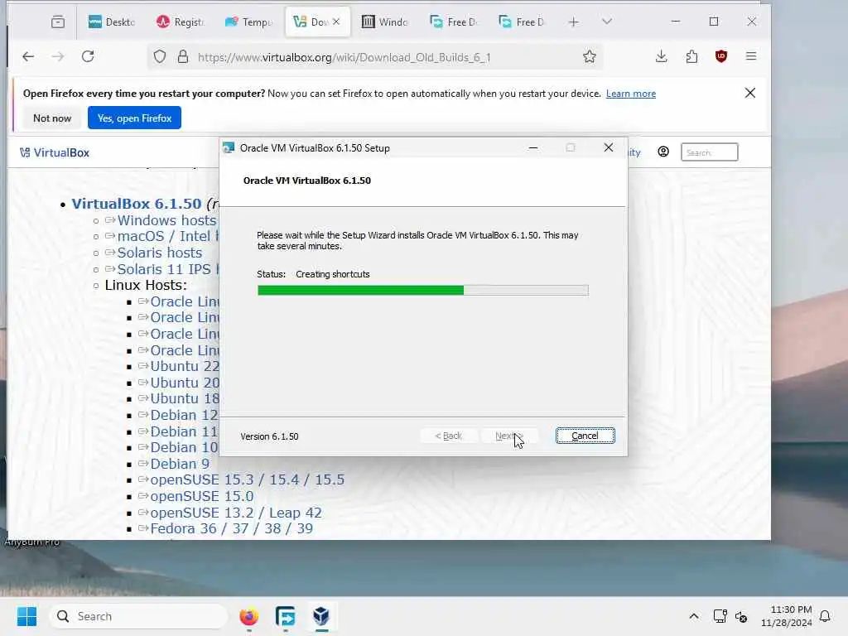Click the Free Download Manager taskbar icon
Image resolution: width=848 pixels, height=636 pixels.
pos(285,616)
